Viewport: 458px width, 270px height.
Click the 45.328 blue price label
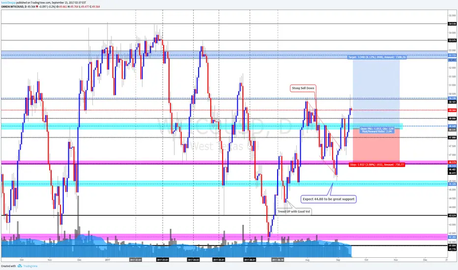tap(452, 184)
